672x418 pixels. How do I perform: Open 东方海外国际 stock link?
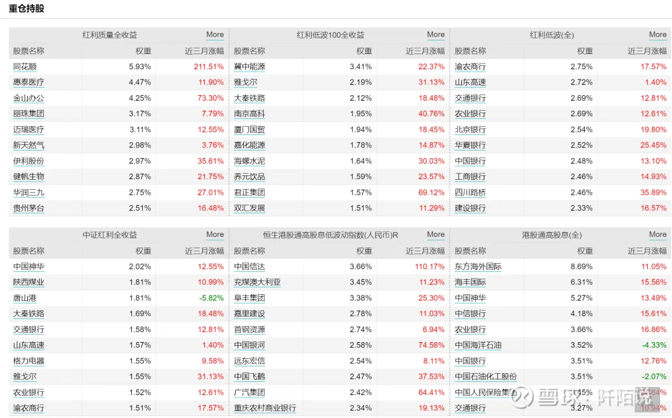tap(478, 266)
